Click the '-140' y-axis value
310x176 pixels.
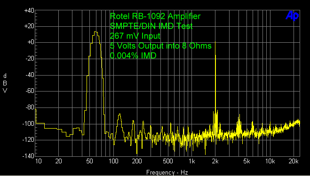pyautogui.click(x=29, y=156)
